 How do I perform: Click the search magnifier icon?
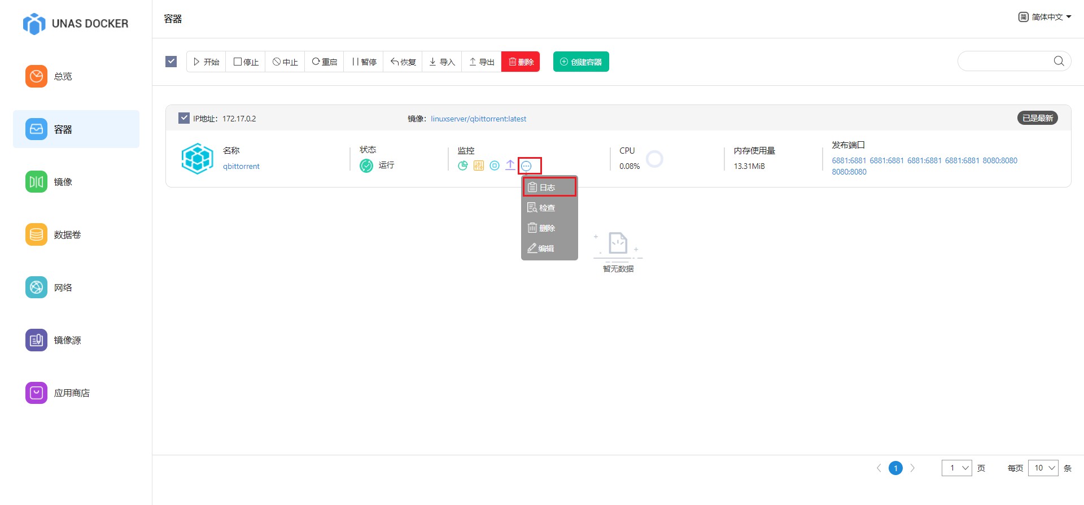(x=1059, y=61)
